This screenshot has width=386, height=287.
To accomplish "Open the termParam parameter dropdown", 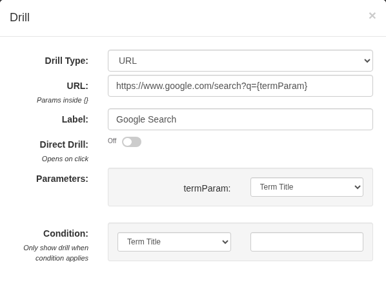I will [x=307, y=187].
